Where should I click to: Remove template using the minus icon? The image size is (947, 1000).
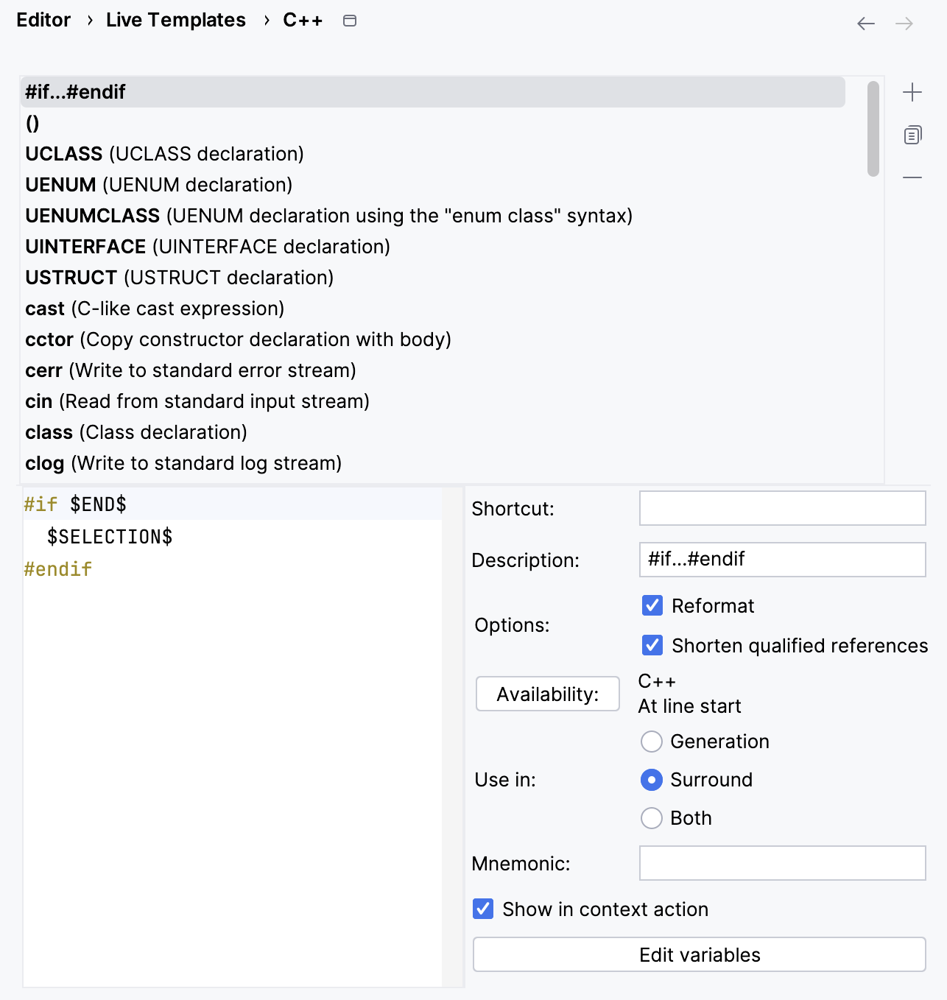click(912, 177)
